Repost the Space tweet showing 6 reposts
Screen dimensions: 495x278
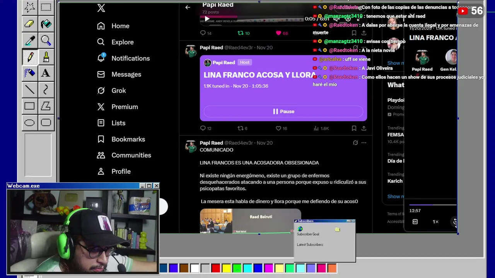[x=242, y=128]
